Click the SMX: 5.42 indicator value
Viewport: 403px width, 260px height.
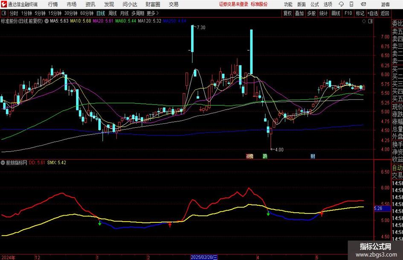pyautogui.click(x=57, y=163)
